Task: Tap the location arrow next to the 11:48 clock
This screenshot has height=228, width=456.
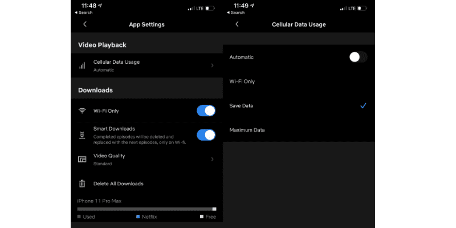Action: click(x=100, y=6)
